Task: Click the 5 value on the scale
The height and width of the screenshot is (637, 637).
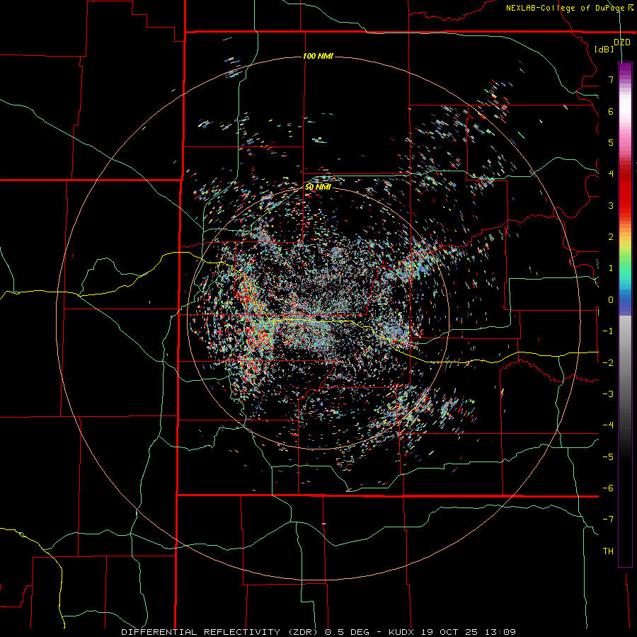Action: [611, 142]
